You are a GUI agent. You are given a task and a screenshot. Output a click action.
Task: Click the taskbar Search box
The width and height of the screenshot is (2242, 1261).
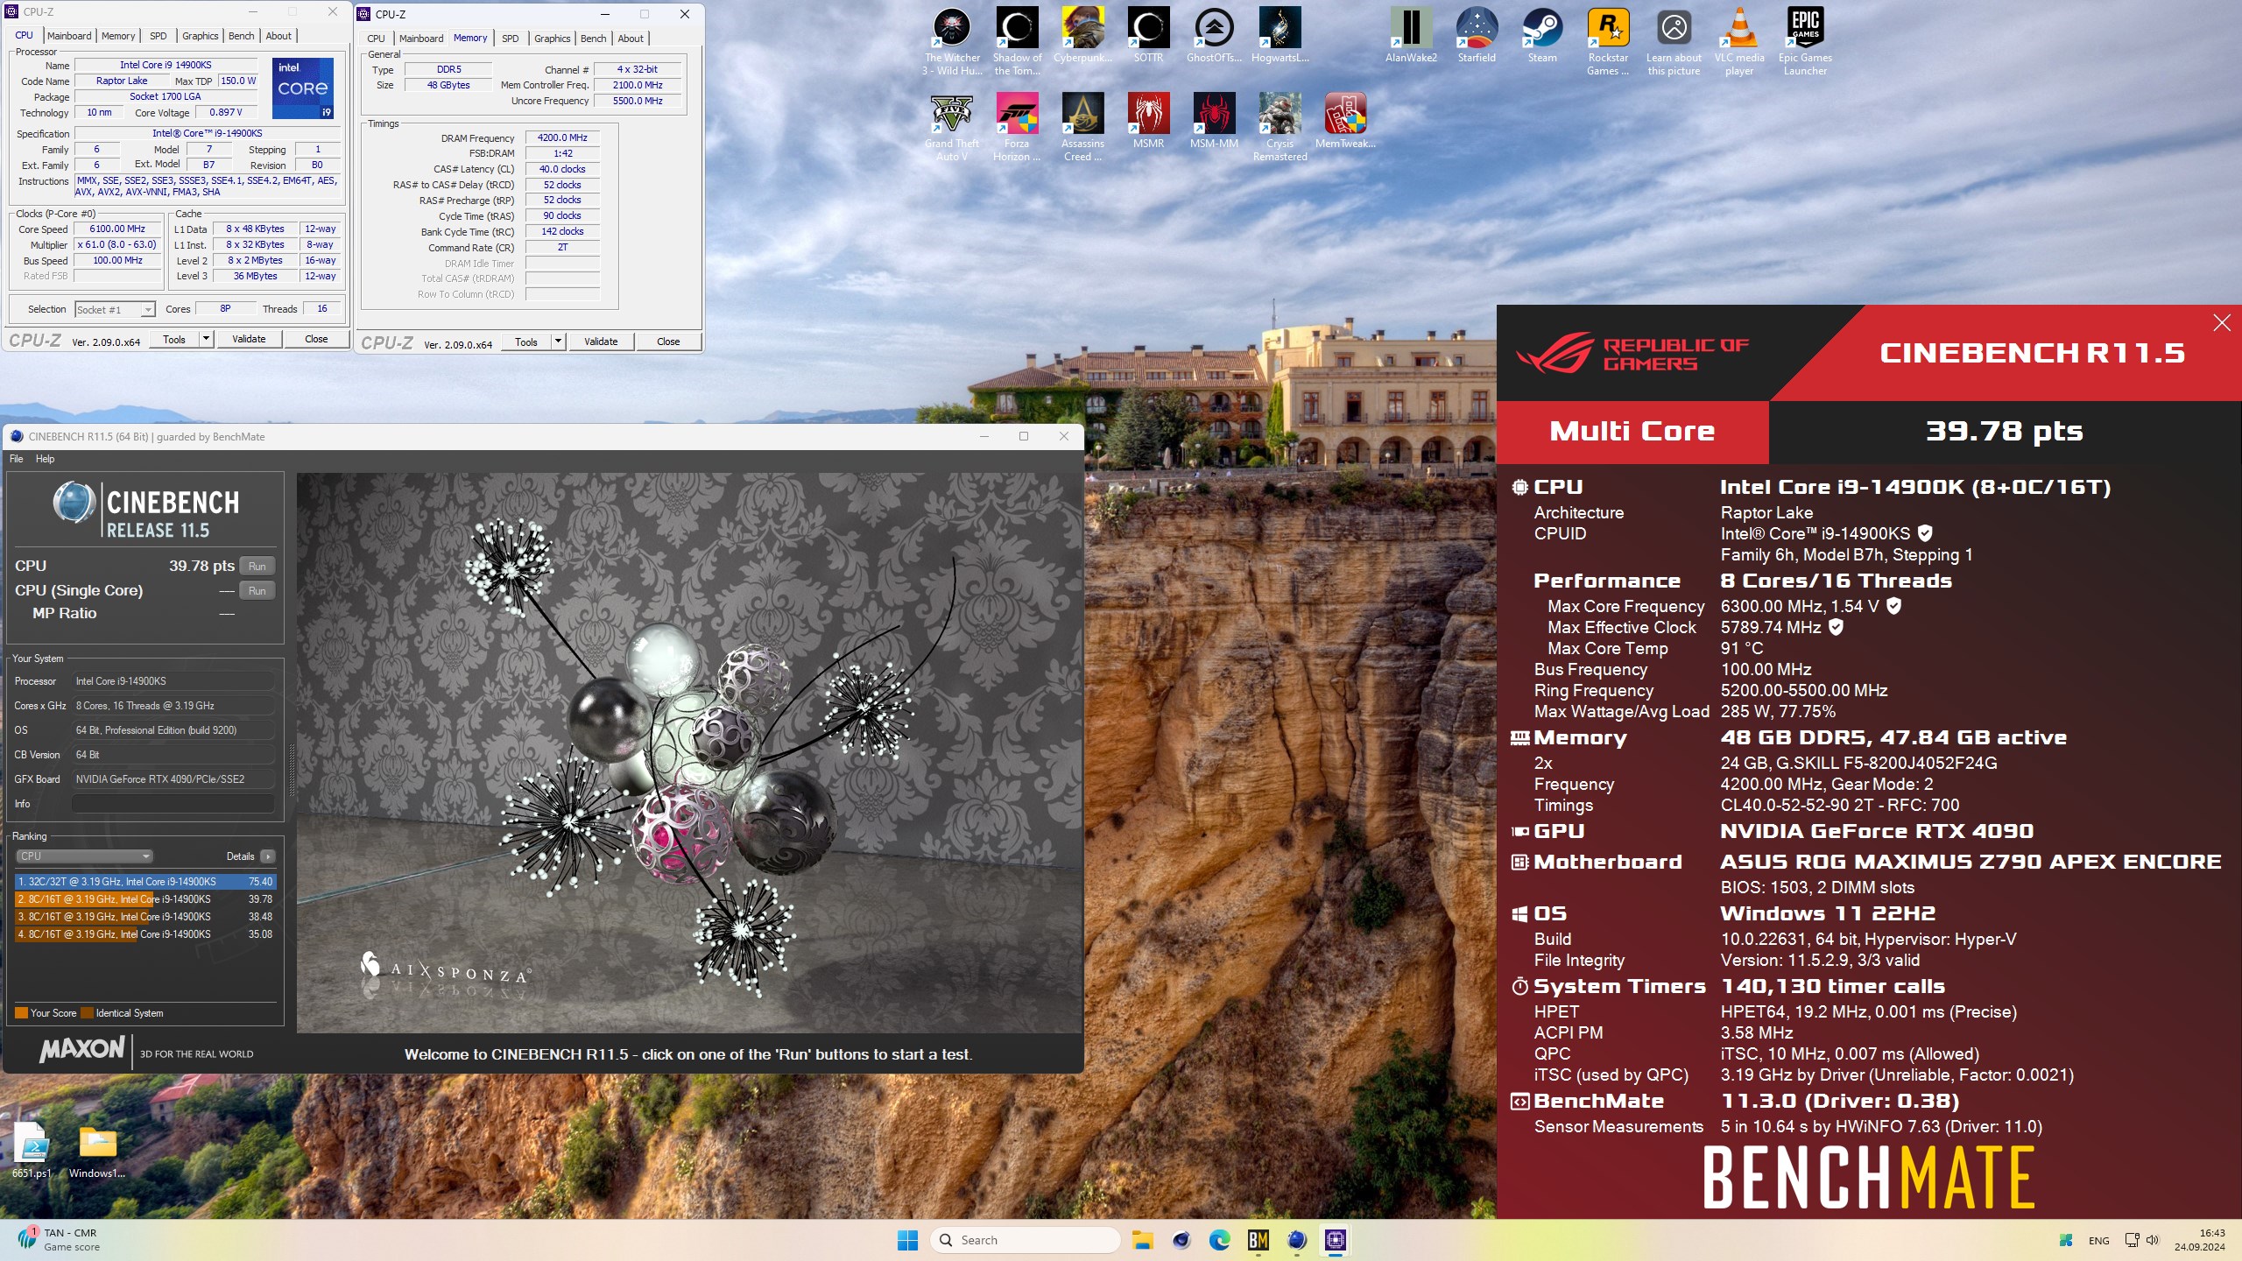tap(1026, 1240)
